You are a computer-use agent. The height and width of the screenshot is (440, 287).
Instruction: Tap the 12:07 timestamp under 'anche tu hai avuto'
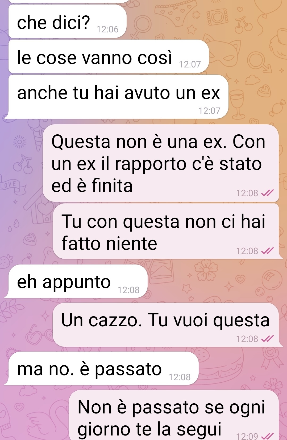coord(209,111)
